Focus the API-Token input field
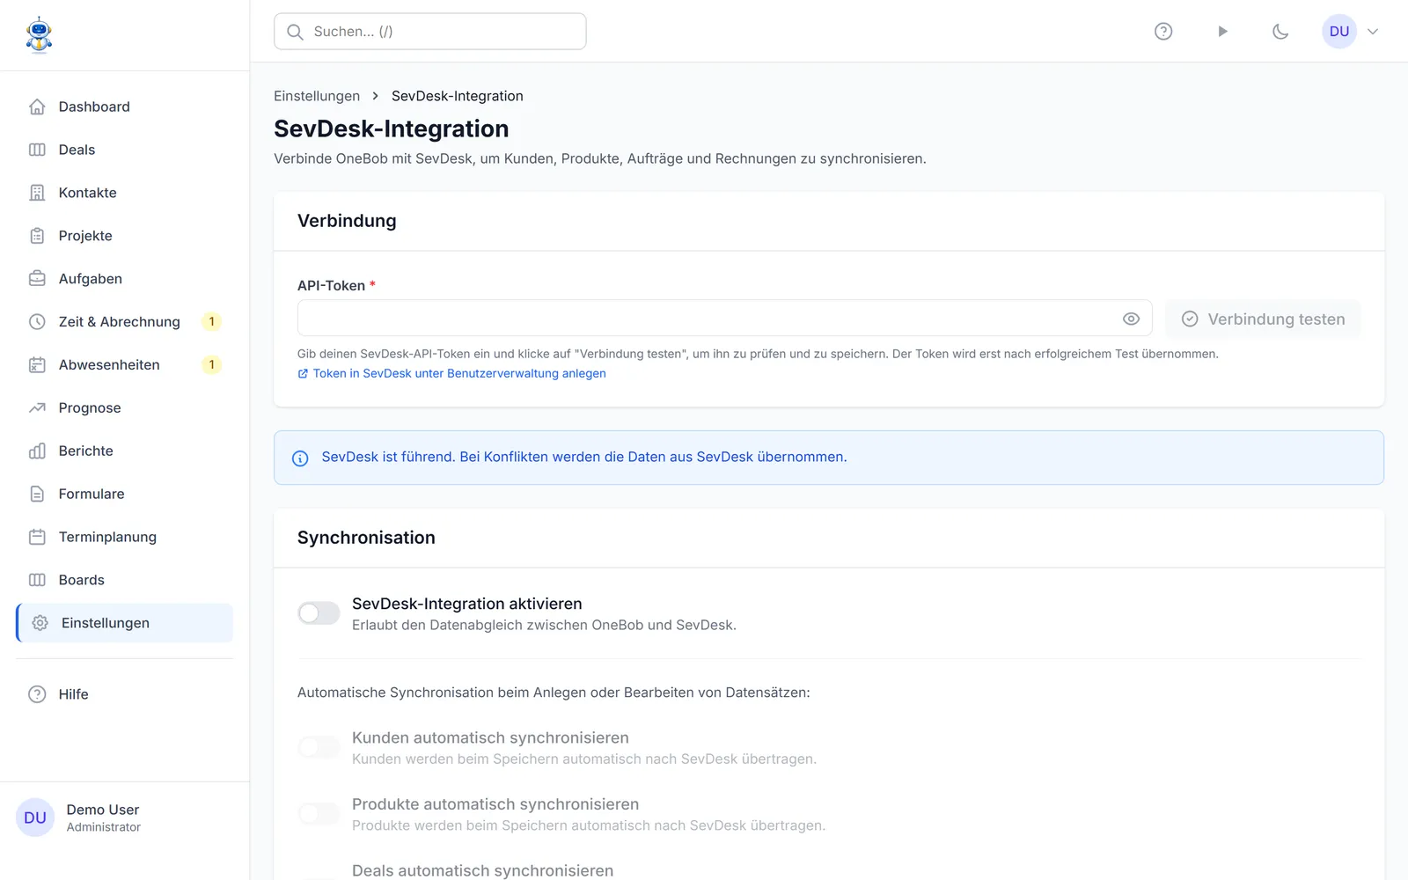Viewport: 1408px width, 880px height. [725, 319]
